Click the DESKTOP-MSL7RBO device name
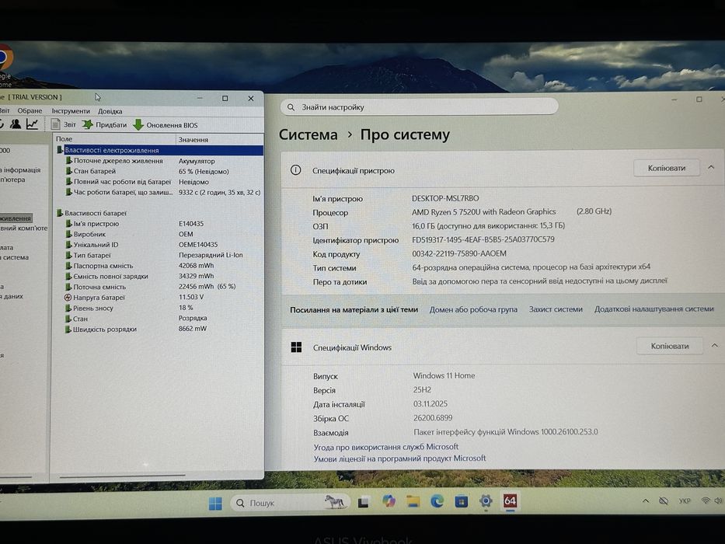 (x=445, y=198)
